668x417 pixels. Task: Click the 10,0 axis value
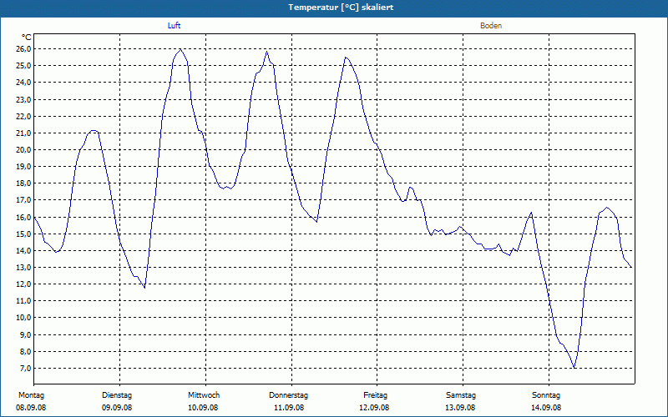pyautogui.click(x=24, y=317)
